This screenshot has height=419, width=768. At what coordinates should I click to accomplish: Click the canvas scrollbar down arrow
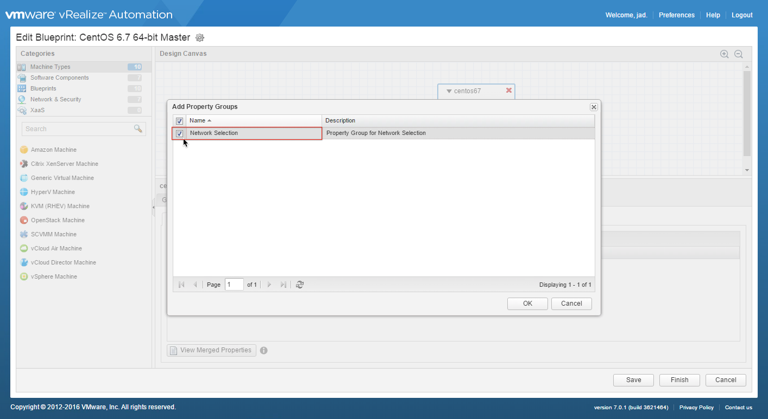pos(747,170)
